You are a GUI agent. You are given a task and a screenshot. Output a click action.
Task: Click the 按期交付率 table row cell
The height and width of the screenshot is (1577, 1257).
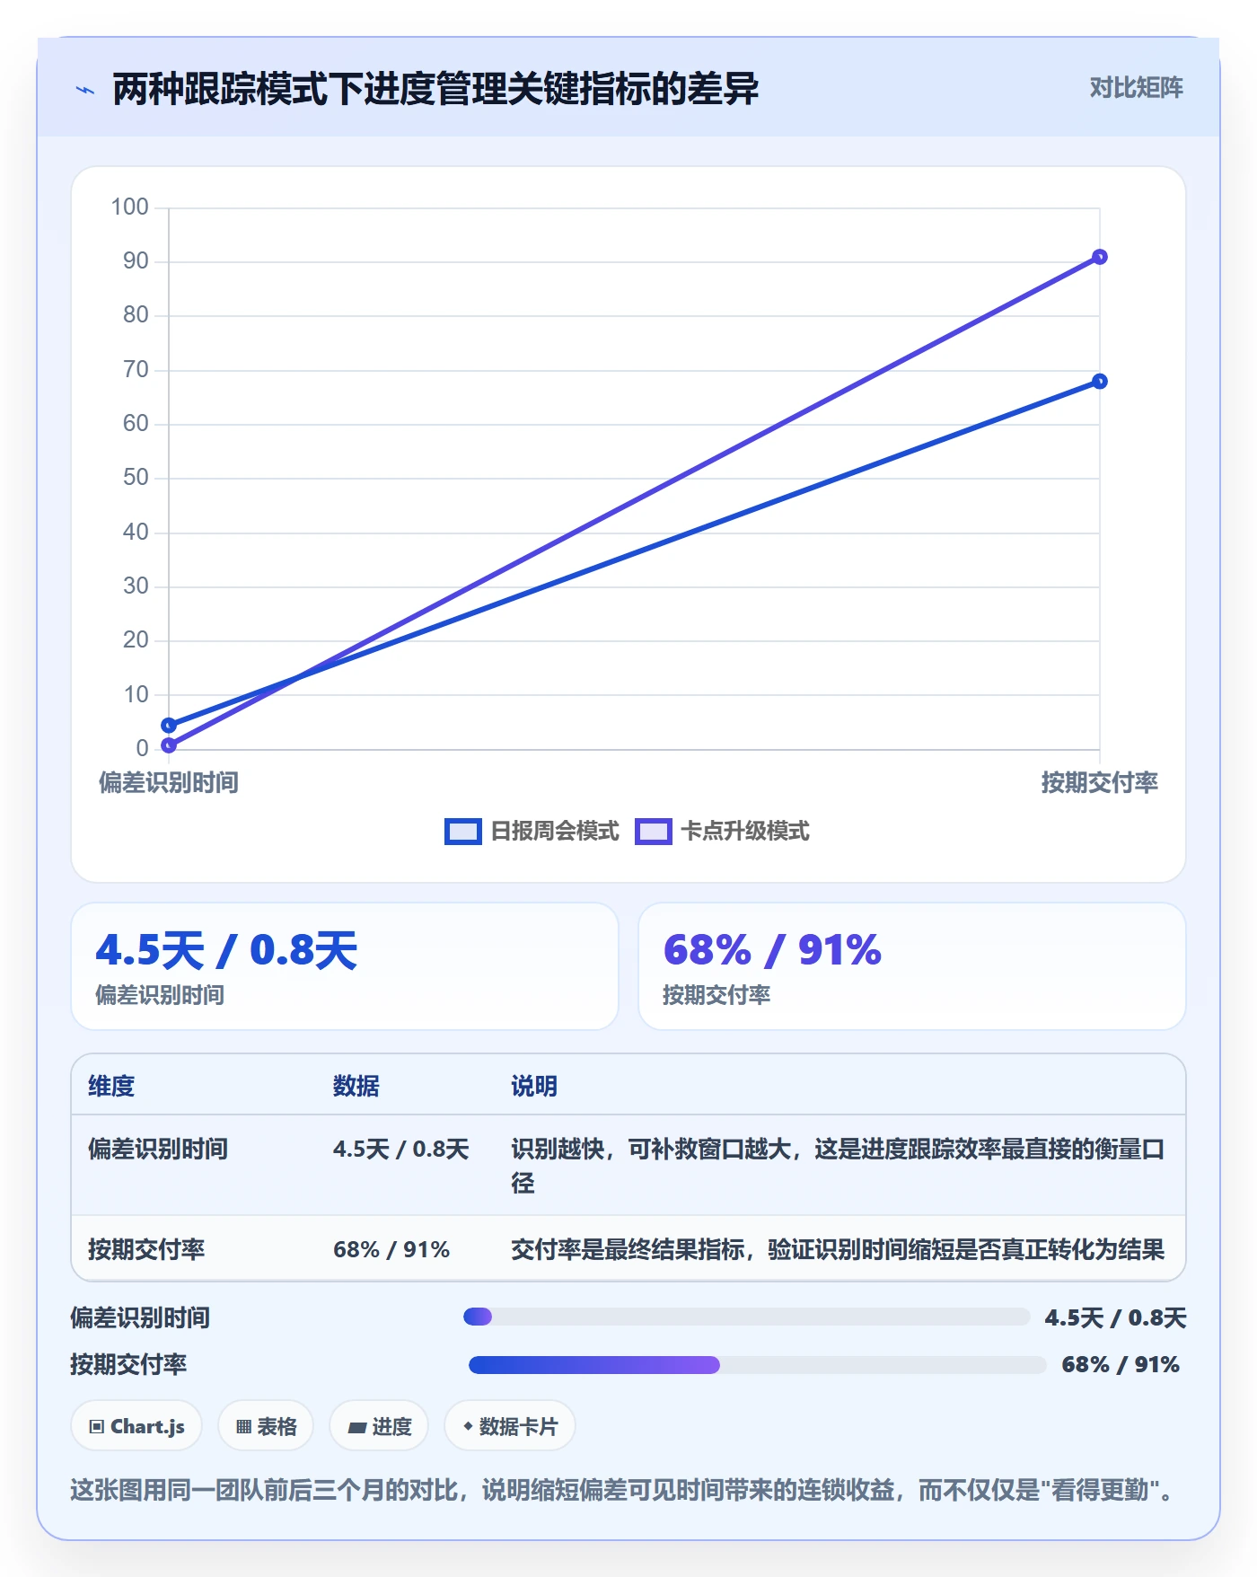146,1249
